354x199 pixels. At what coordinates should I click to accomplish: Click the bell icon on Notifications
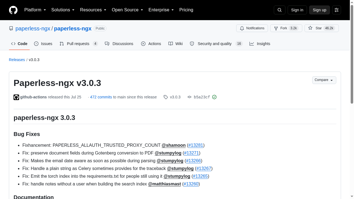(242, 28)
